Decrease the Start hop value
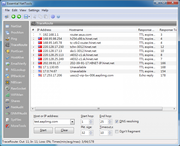Viewport: 180px width, 146px height. point(91,123)
